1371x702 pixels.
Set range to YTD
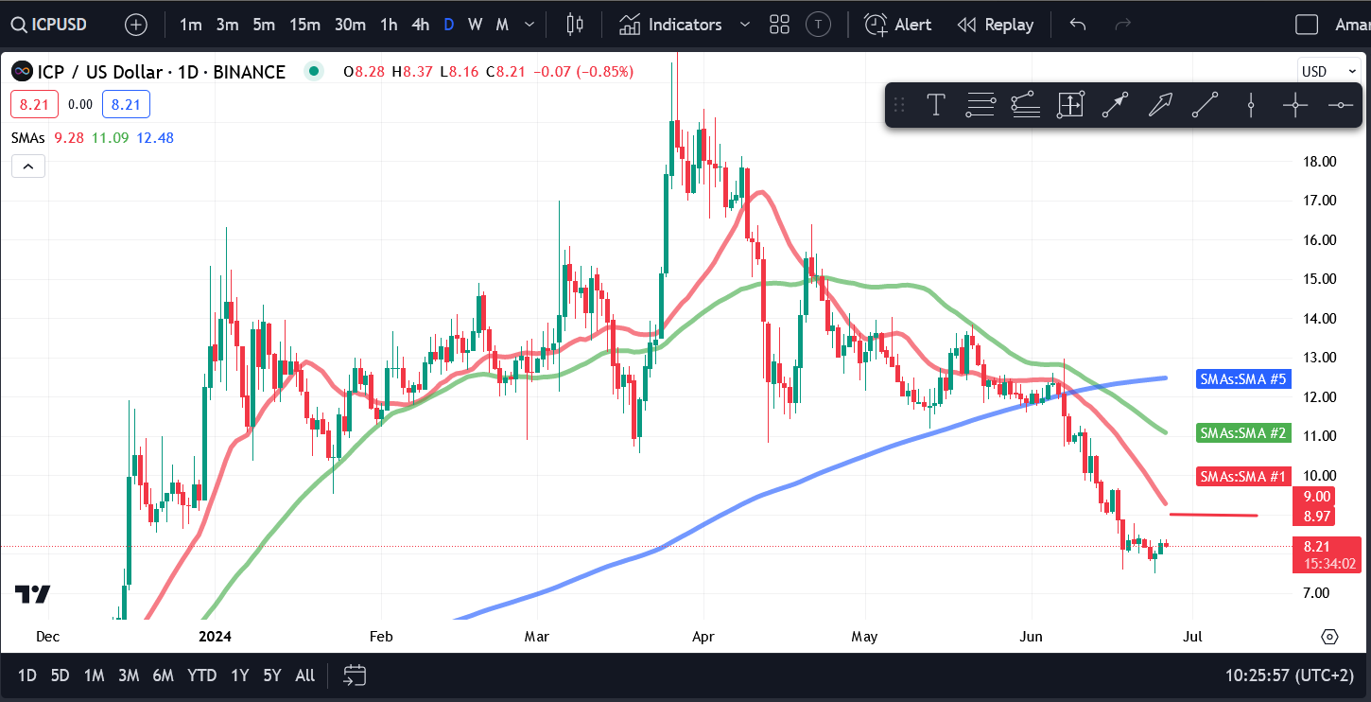201,676
